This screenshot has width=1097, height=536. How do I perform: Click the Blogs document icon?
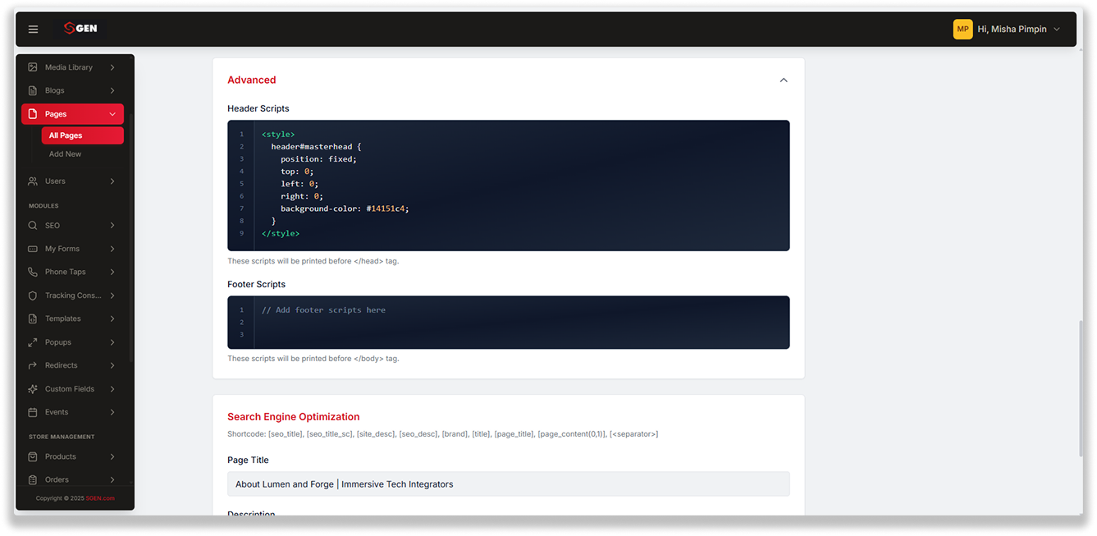click(x=33, y=90)
